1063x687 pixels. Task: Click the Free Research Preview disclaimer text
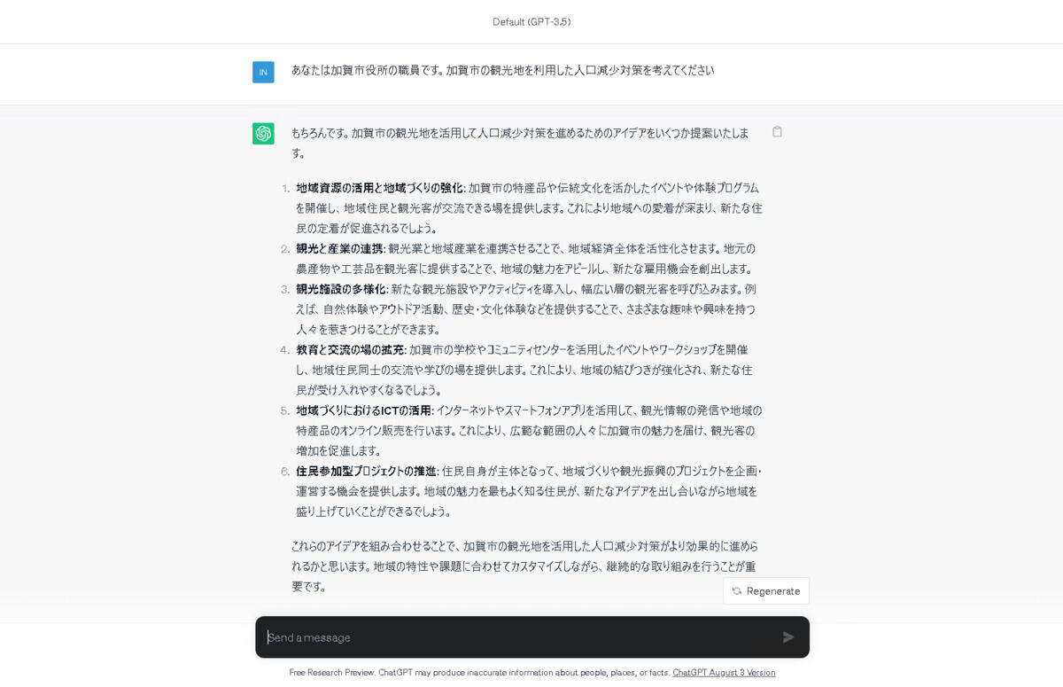[480, 673]
